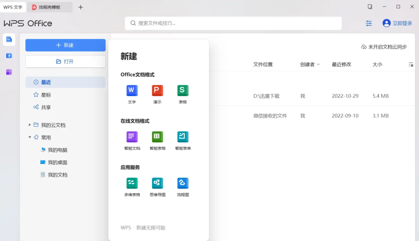Collapse the 常用 section
This screenshot has height=241, width=419.
29,137
